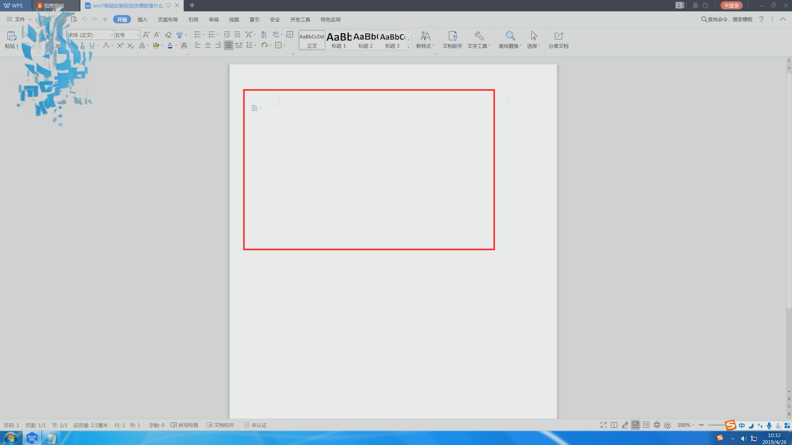Open new tab with plus button

pos(192,6)
